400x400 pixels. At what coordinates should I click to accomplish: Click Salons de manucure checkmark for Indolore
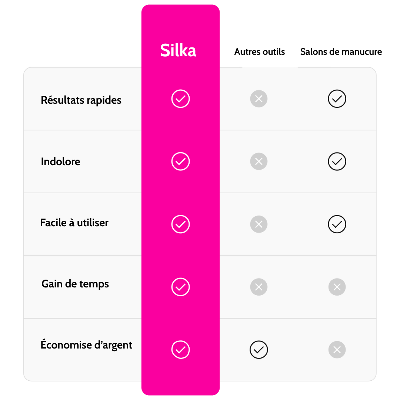(x=337, y=161)
